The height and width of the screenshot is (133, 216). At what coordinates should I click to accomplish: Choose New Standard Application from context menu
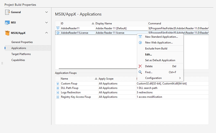tap(161, 37)
